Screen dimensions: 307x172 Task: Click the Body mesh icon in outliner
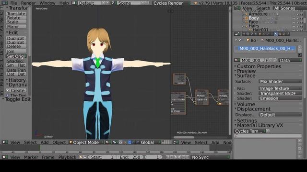(x=247, y=18)
